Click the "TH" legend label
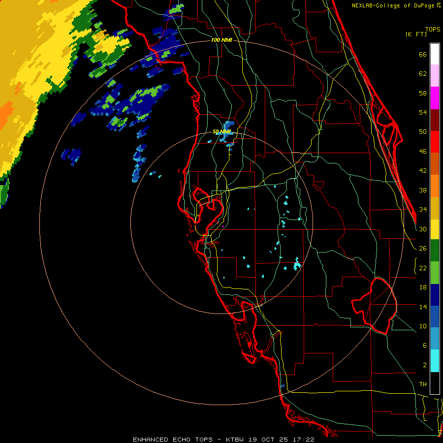The height and width of the screenshot is (443, 443). tap(423, 384)
